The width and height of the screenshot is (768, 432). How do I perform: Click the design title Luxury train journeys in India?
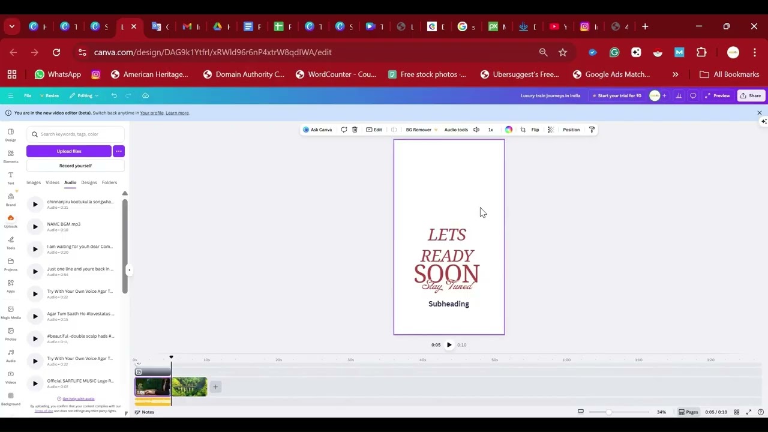[x=550, y=95]
